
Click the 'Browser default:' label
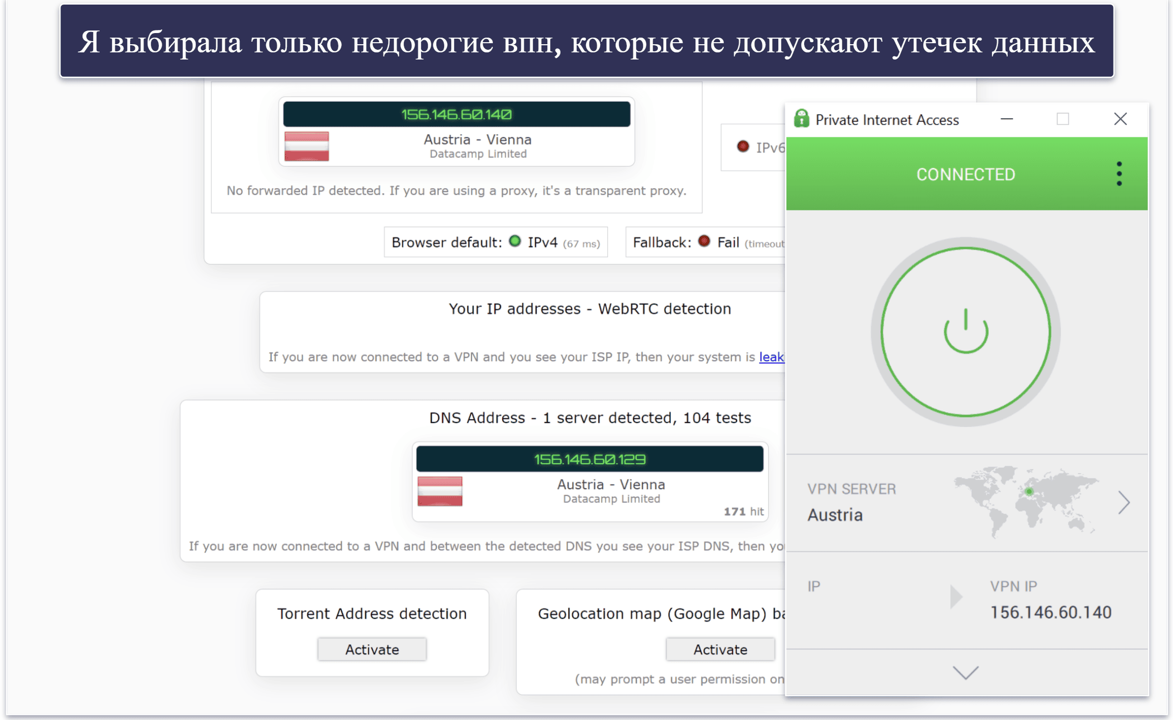pos(447,242)
